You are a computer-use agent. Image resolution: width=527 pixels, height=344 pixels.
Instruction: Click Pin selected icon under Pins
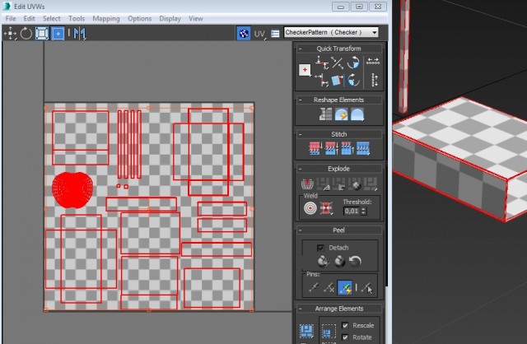[314, 287]
